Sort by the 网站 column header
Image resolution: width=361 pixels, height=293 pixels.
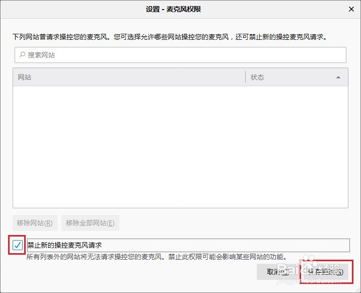(129, 77)
